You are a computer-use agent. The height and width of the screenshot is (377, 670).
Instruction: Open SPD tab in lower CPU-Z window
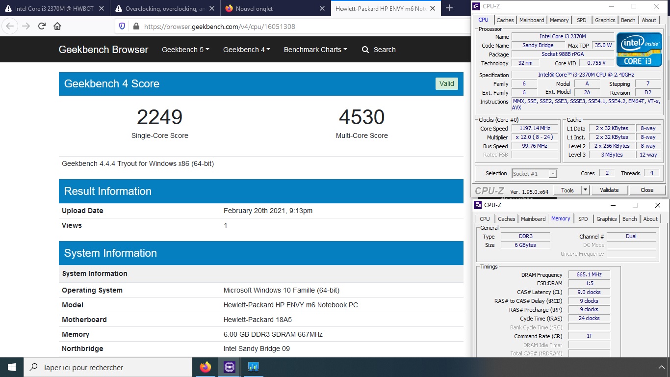pos(583,219)
